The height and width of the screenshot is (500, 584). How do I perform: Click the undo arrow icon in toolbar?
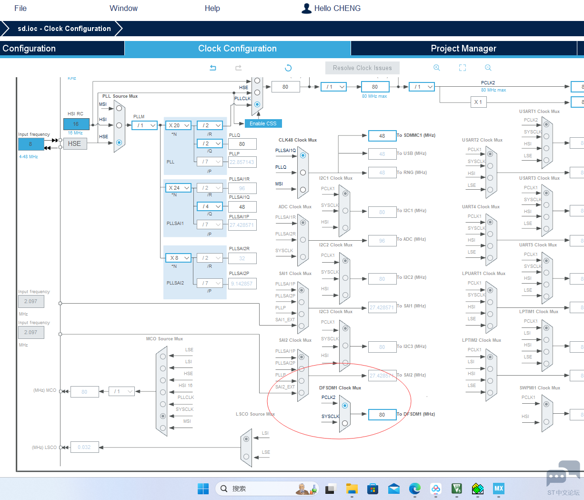click(x=213, y=68)
